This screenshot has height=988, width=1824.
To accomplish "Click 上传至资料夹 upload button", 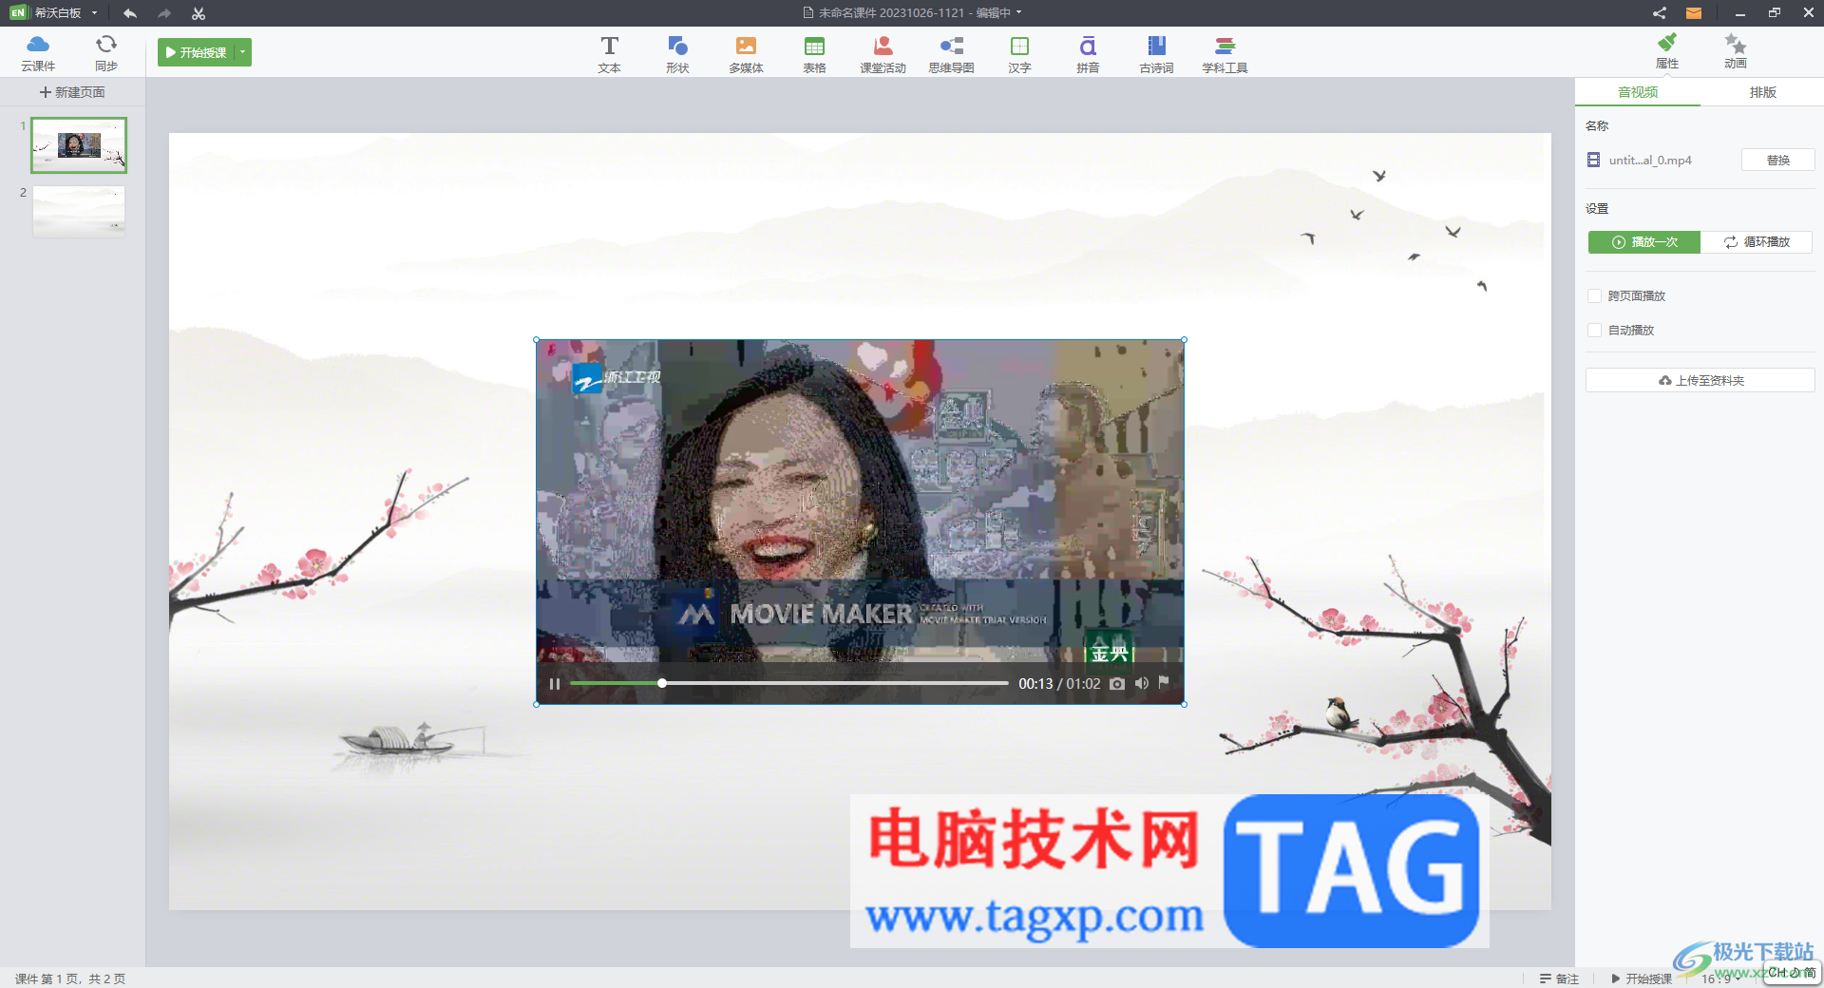I will [x=1700, y=380].
